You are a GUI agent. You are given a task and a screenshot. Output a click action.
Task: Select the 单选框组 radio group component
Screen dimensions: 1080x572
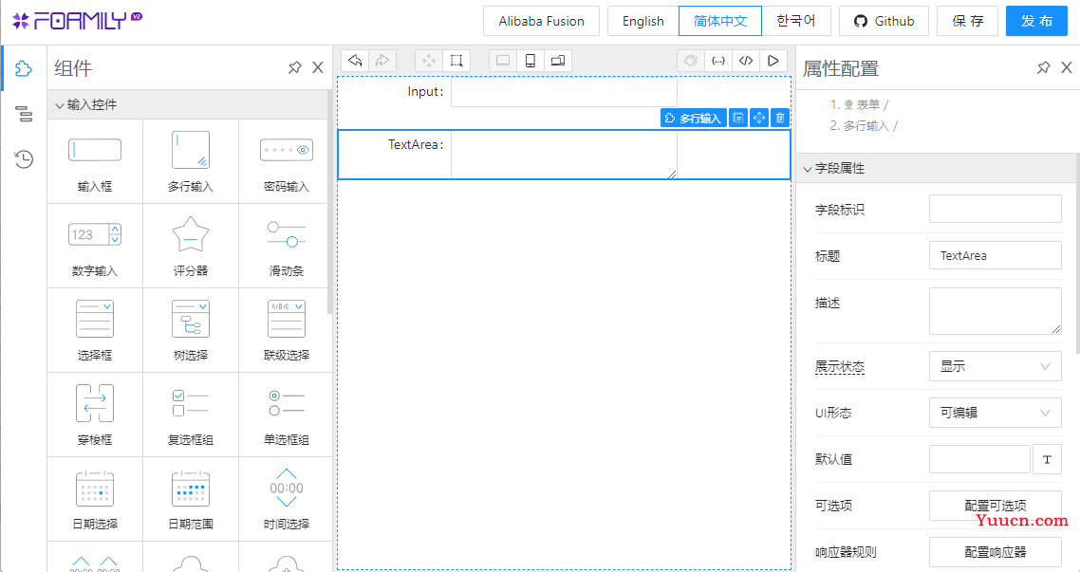tap(286, 415)
